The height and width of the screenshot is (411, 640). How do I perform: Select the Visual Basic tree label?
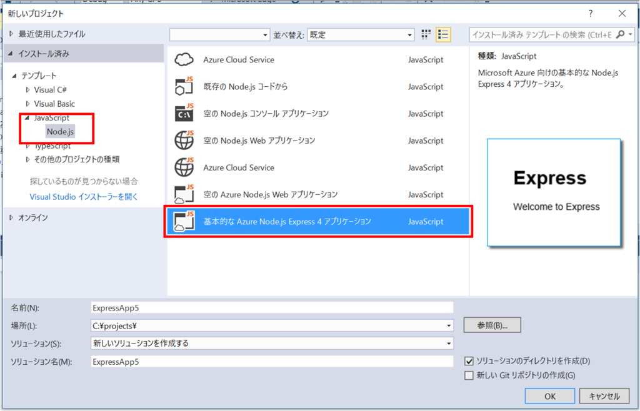click(54, 104)
